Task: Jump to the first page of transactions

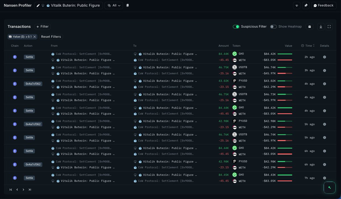Action: 11,190
